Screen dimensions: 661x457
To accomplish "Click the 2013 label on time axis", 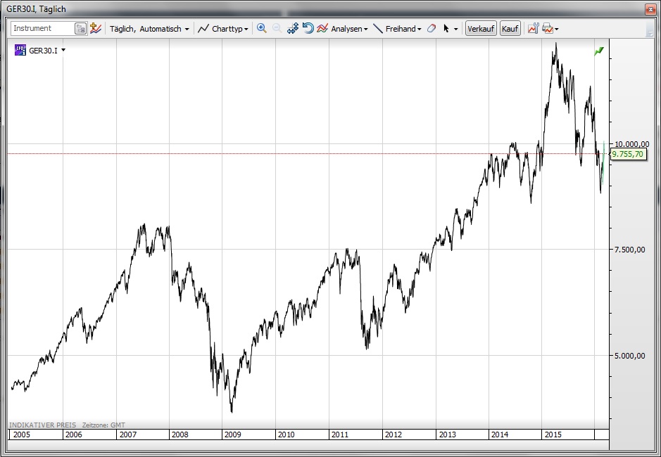I will point(447,435).
